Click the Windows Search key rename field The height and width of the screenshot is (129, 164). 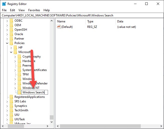(34, 92)
